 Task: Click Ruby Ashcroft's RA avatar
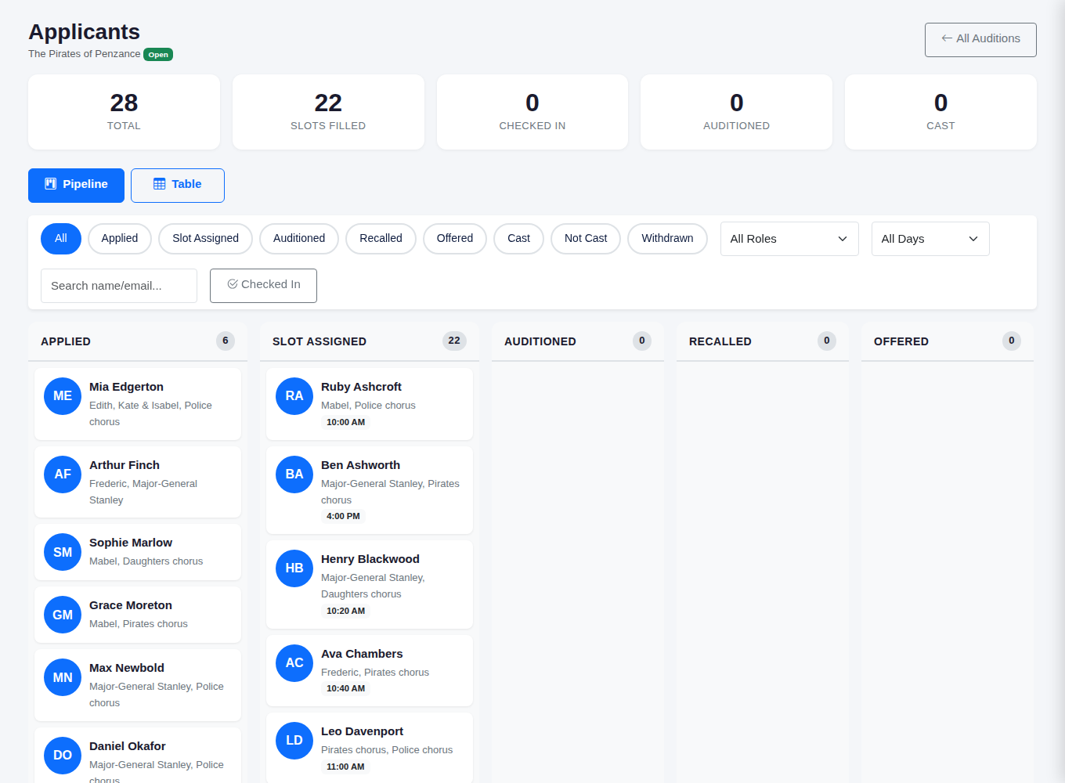[x=294, y=396]
